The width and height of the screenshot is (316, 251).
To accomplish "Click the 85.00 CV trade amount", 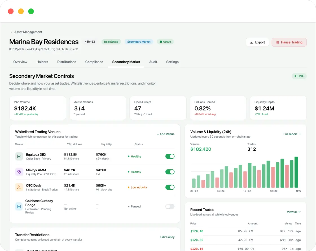I will (245, 231).
